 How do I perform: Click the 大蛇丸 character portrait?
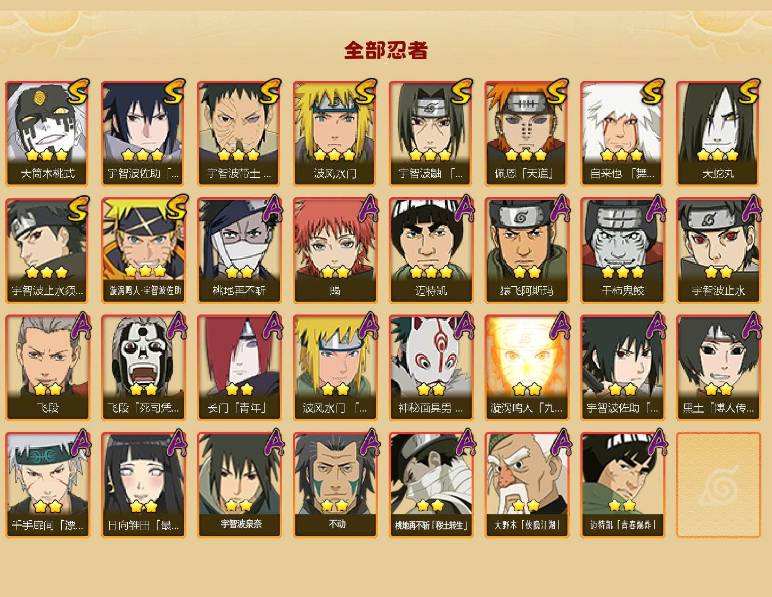[x=718, y=133]
